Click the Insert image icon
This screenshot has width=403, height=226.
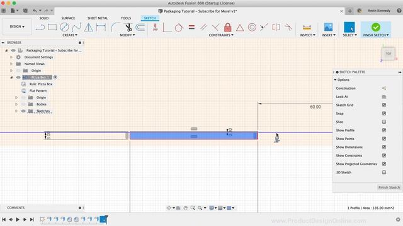point(328,27)
